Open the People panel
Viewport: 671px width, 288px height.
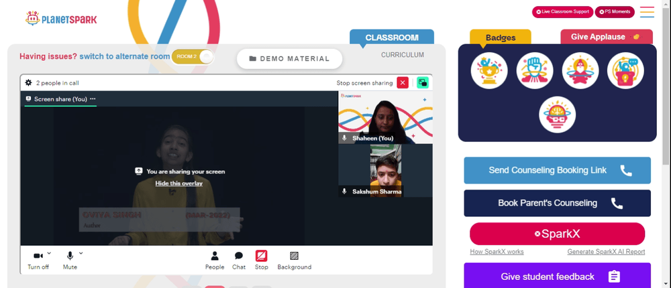tap(215, 261)
